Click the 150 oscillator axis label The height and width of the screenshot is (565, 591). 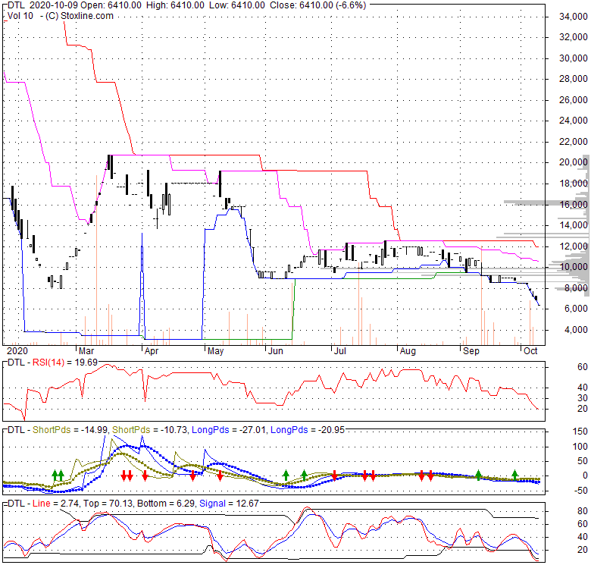click(x=580, y=432)
